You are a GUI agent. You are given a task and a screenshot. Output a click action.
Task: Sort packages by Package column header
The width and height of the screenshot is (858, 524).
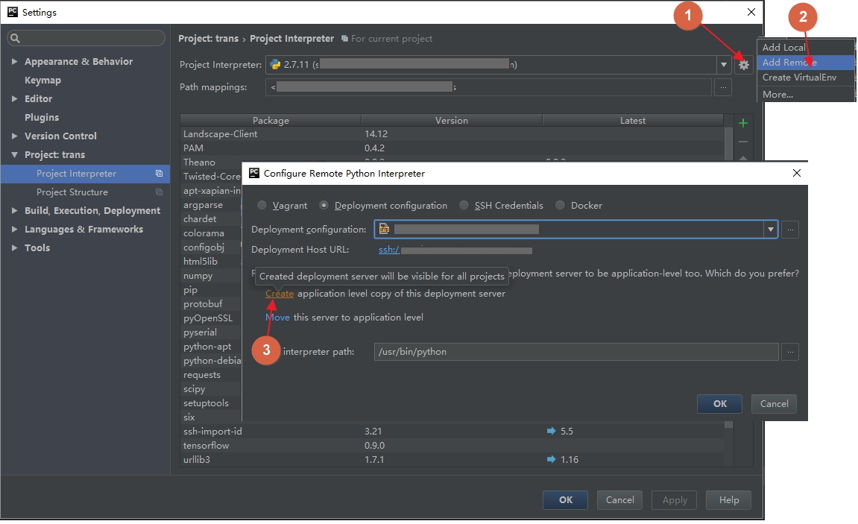click(271, 120)
